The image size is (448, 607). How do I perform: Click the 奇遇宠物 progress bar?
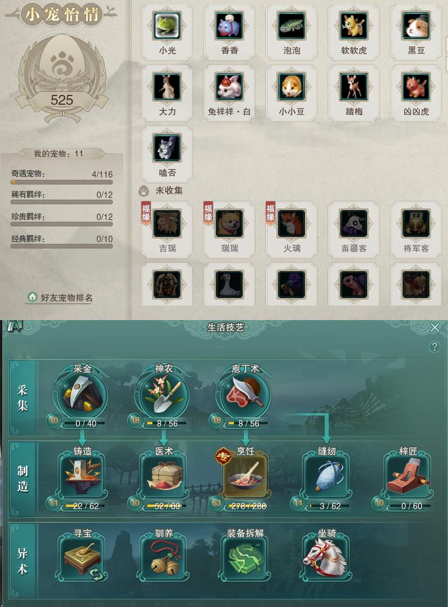pos(62,182)
